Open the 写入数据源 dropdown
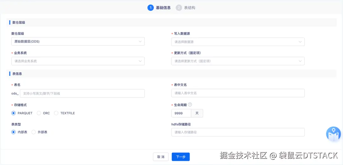 (x=238, y=42)
